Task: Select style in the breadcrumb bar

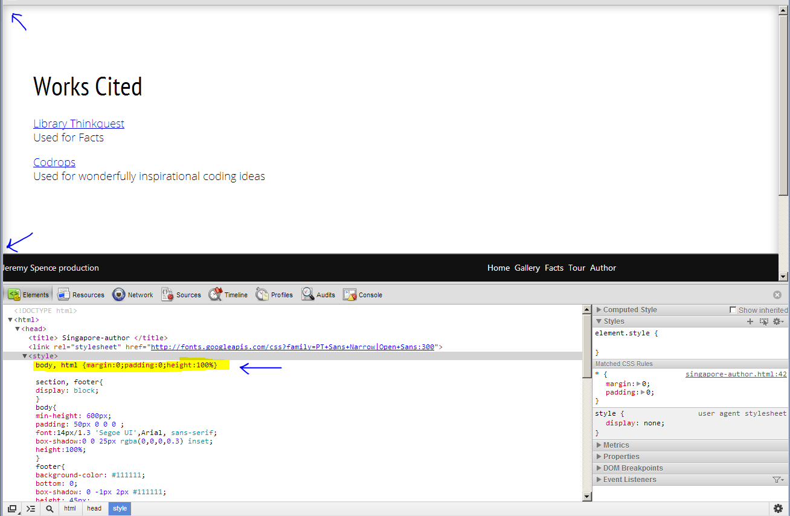Action: 120,509
